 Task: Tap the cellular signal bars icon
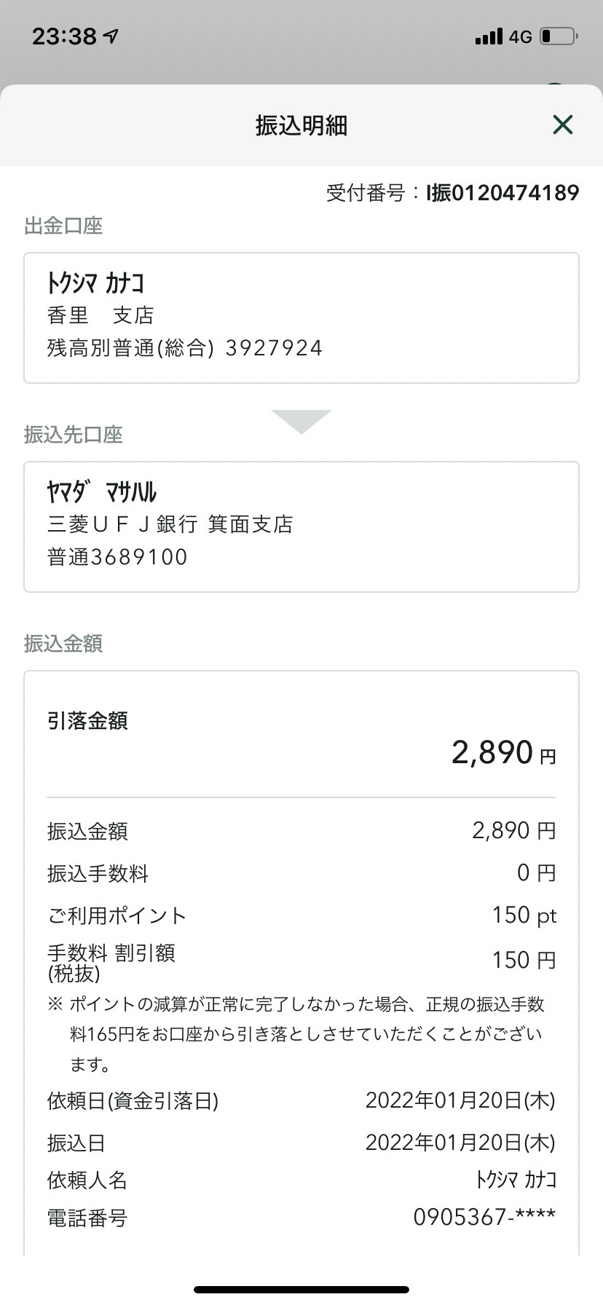pyautogui.click(x=489, y=36)
